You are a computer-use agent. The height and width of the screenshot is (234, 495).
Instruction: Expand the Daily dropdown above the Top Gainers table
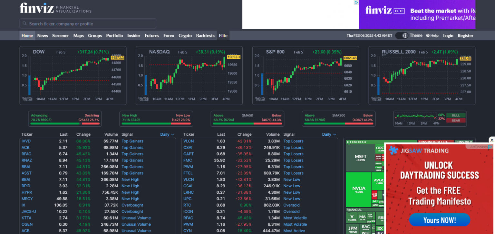[x=167, y=134]
